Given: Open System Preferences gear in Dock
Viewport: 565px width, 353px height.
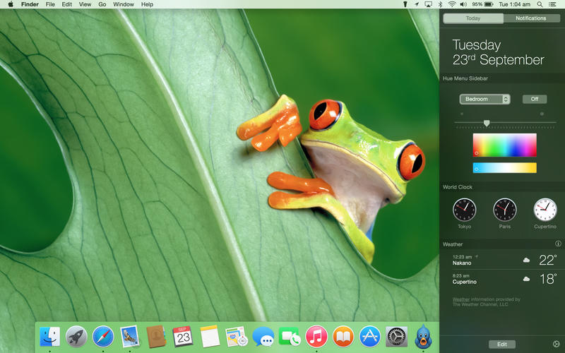Looking at the screenshot, I should tap(396, 336).
